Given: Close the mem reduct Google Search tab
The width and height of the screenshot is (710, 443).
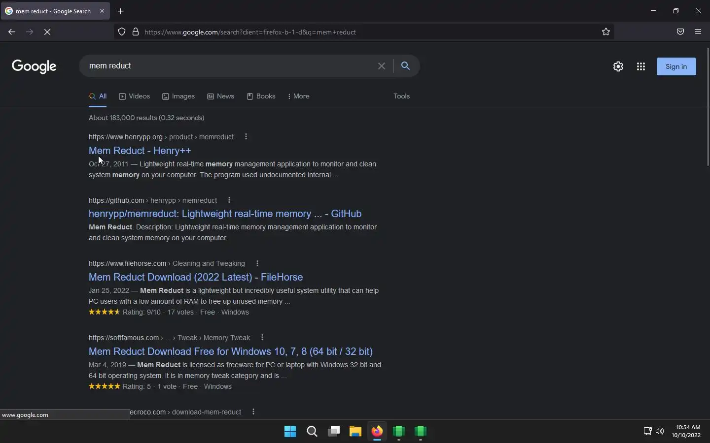Looking at the screenshot, I should (x=102, y=11).
